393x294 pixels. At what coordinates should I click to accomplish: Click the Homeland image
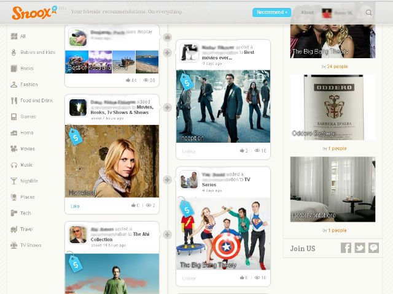coord(112,161)
